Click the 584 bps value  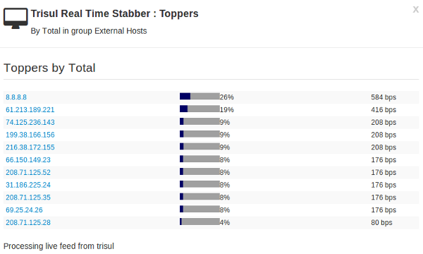[x=384, y=97]
